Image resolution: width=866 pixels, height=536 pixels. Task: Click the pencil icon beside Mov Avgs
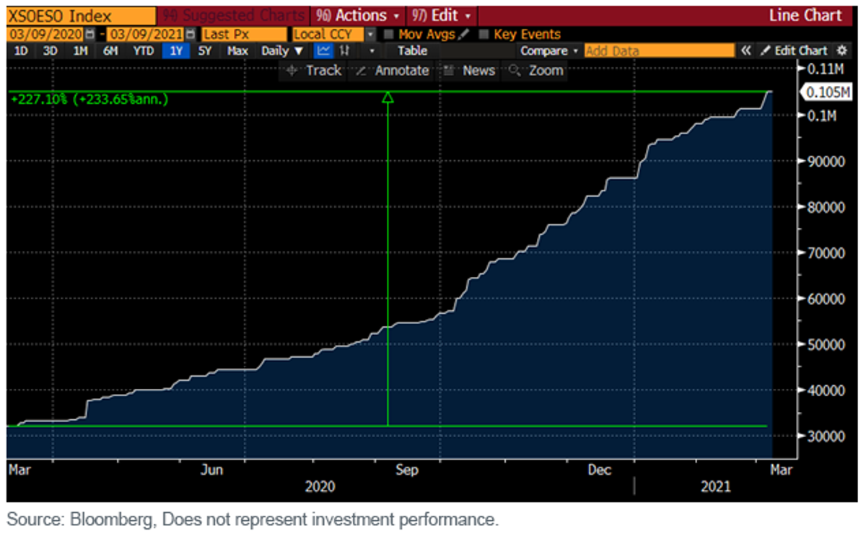[x=464, y=34]
